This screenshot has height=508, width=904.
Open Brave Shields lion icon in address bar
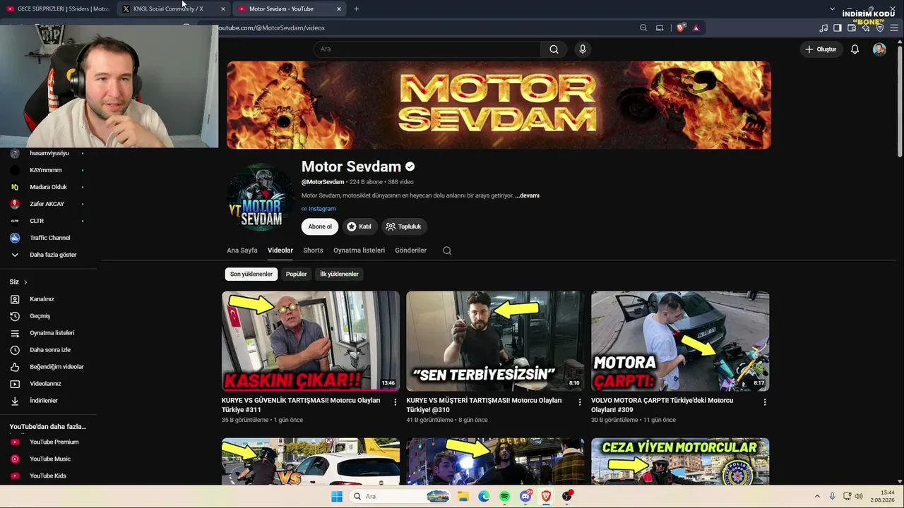click(x=681, y=28)
